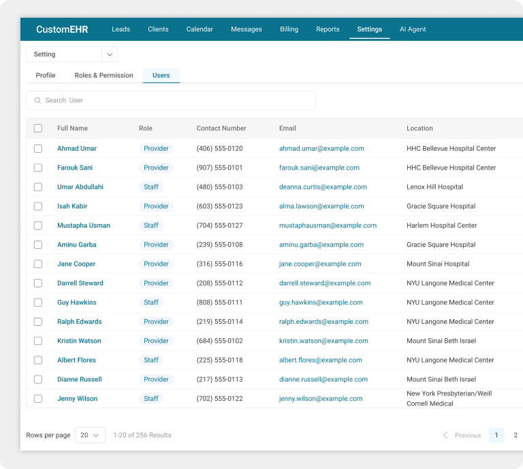Select the Ralph Edwards checkbox
This screenshot has height=469, width=523.
tap(38, 322)
